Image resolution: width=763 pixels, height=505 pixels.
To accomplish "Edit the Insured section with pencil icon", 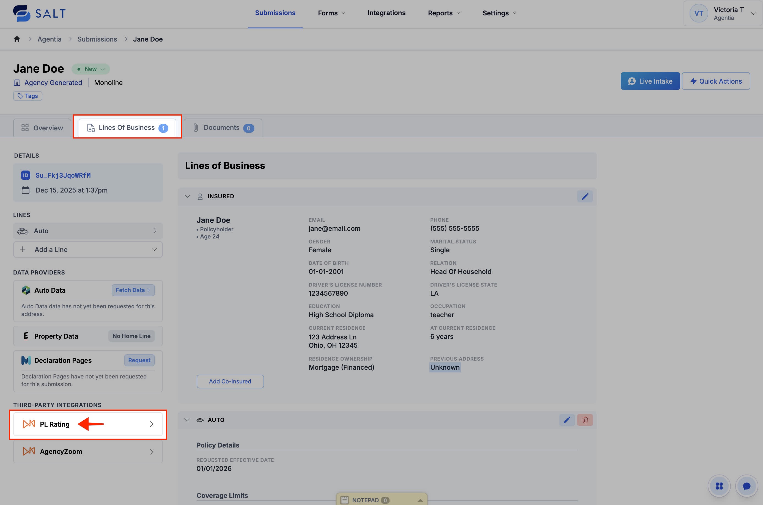I will pyautogui.click(x=584, y=196).
